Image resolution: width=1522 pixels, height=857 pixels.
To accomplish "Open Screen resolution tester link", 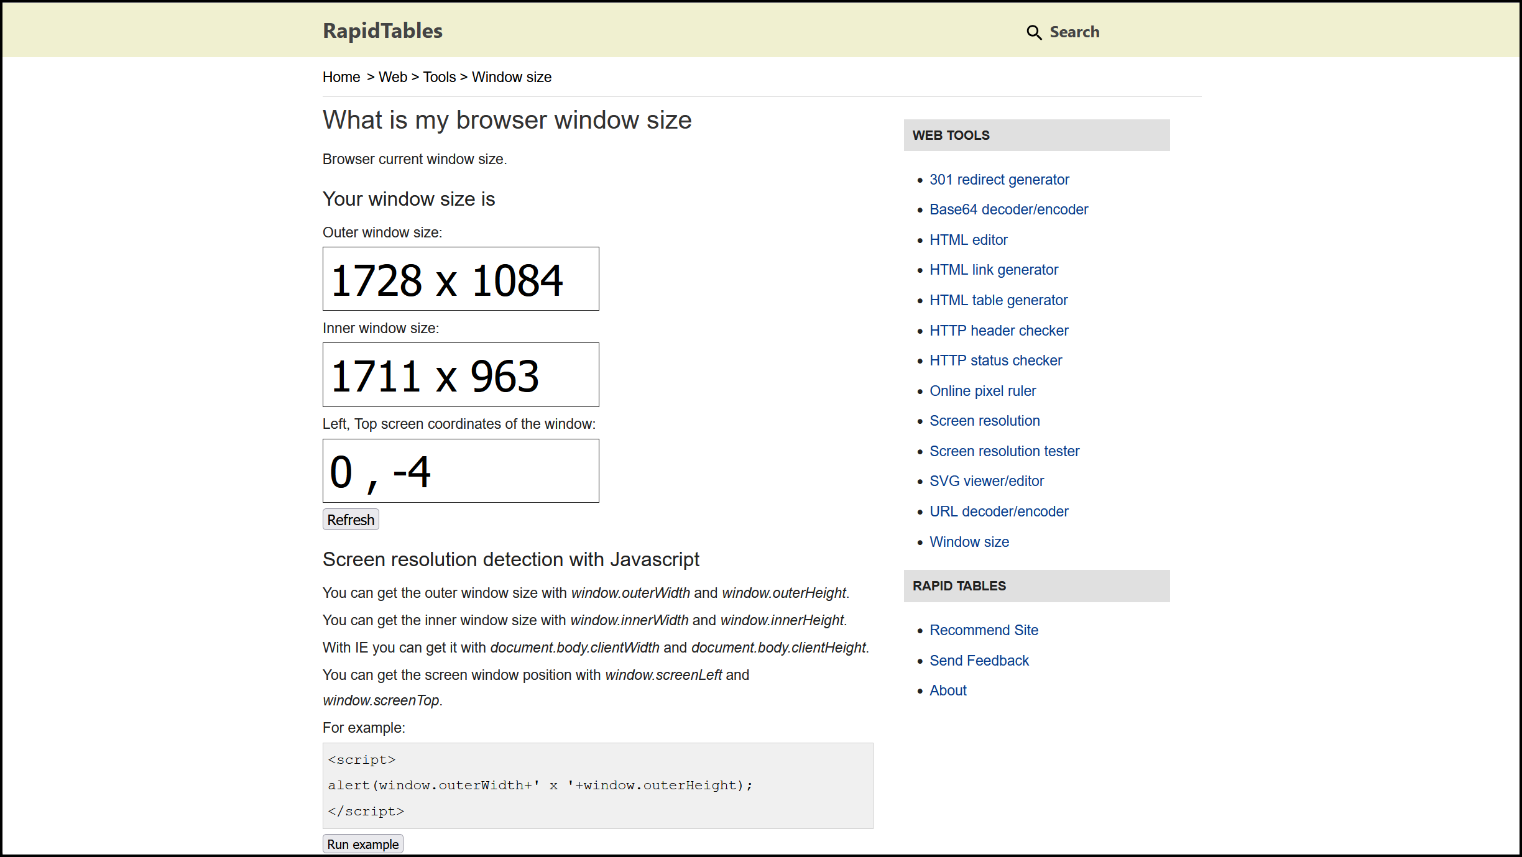I will pyautogui.click(x=1005, y=451).
